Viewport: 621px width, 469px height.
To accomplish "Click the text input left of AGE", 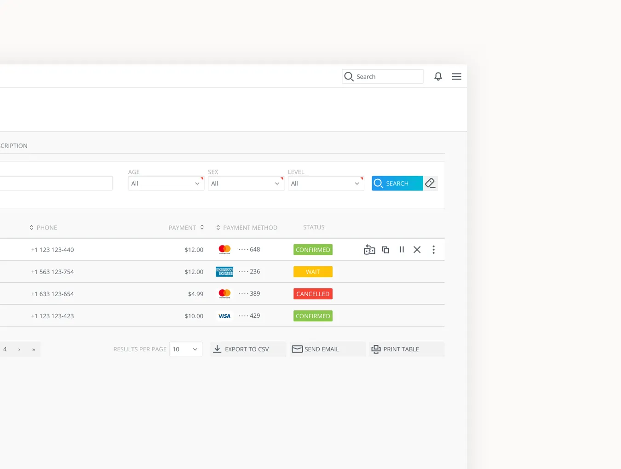I will tap(56, 183).
